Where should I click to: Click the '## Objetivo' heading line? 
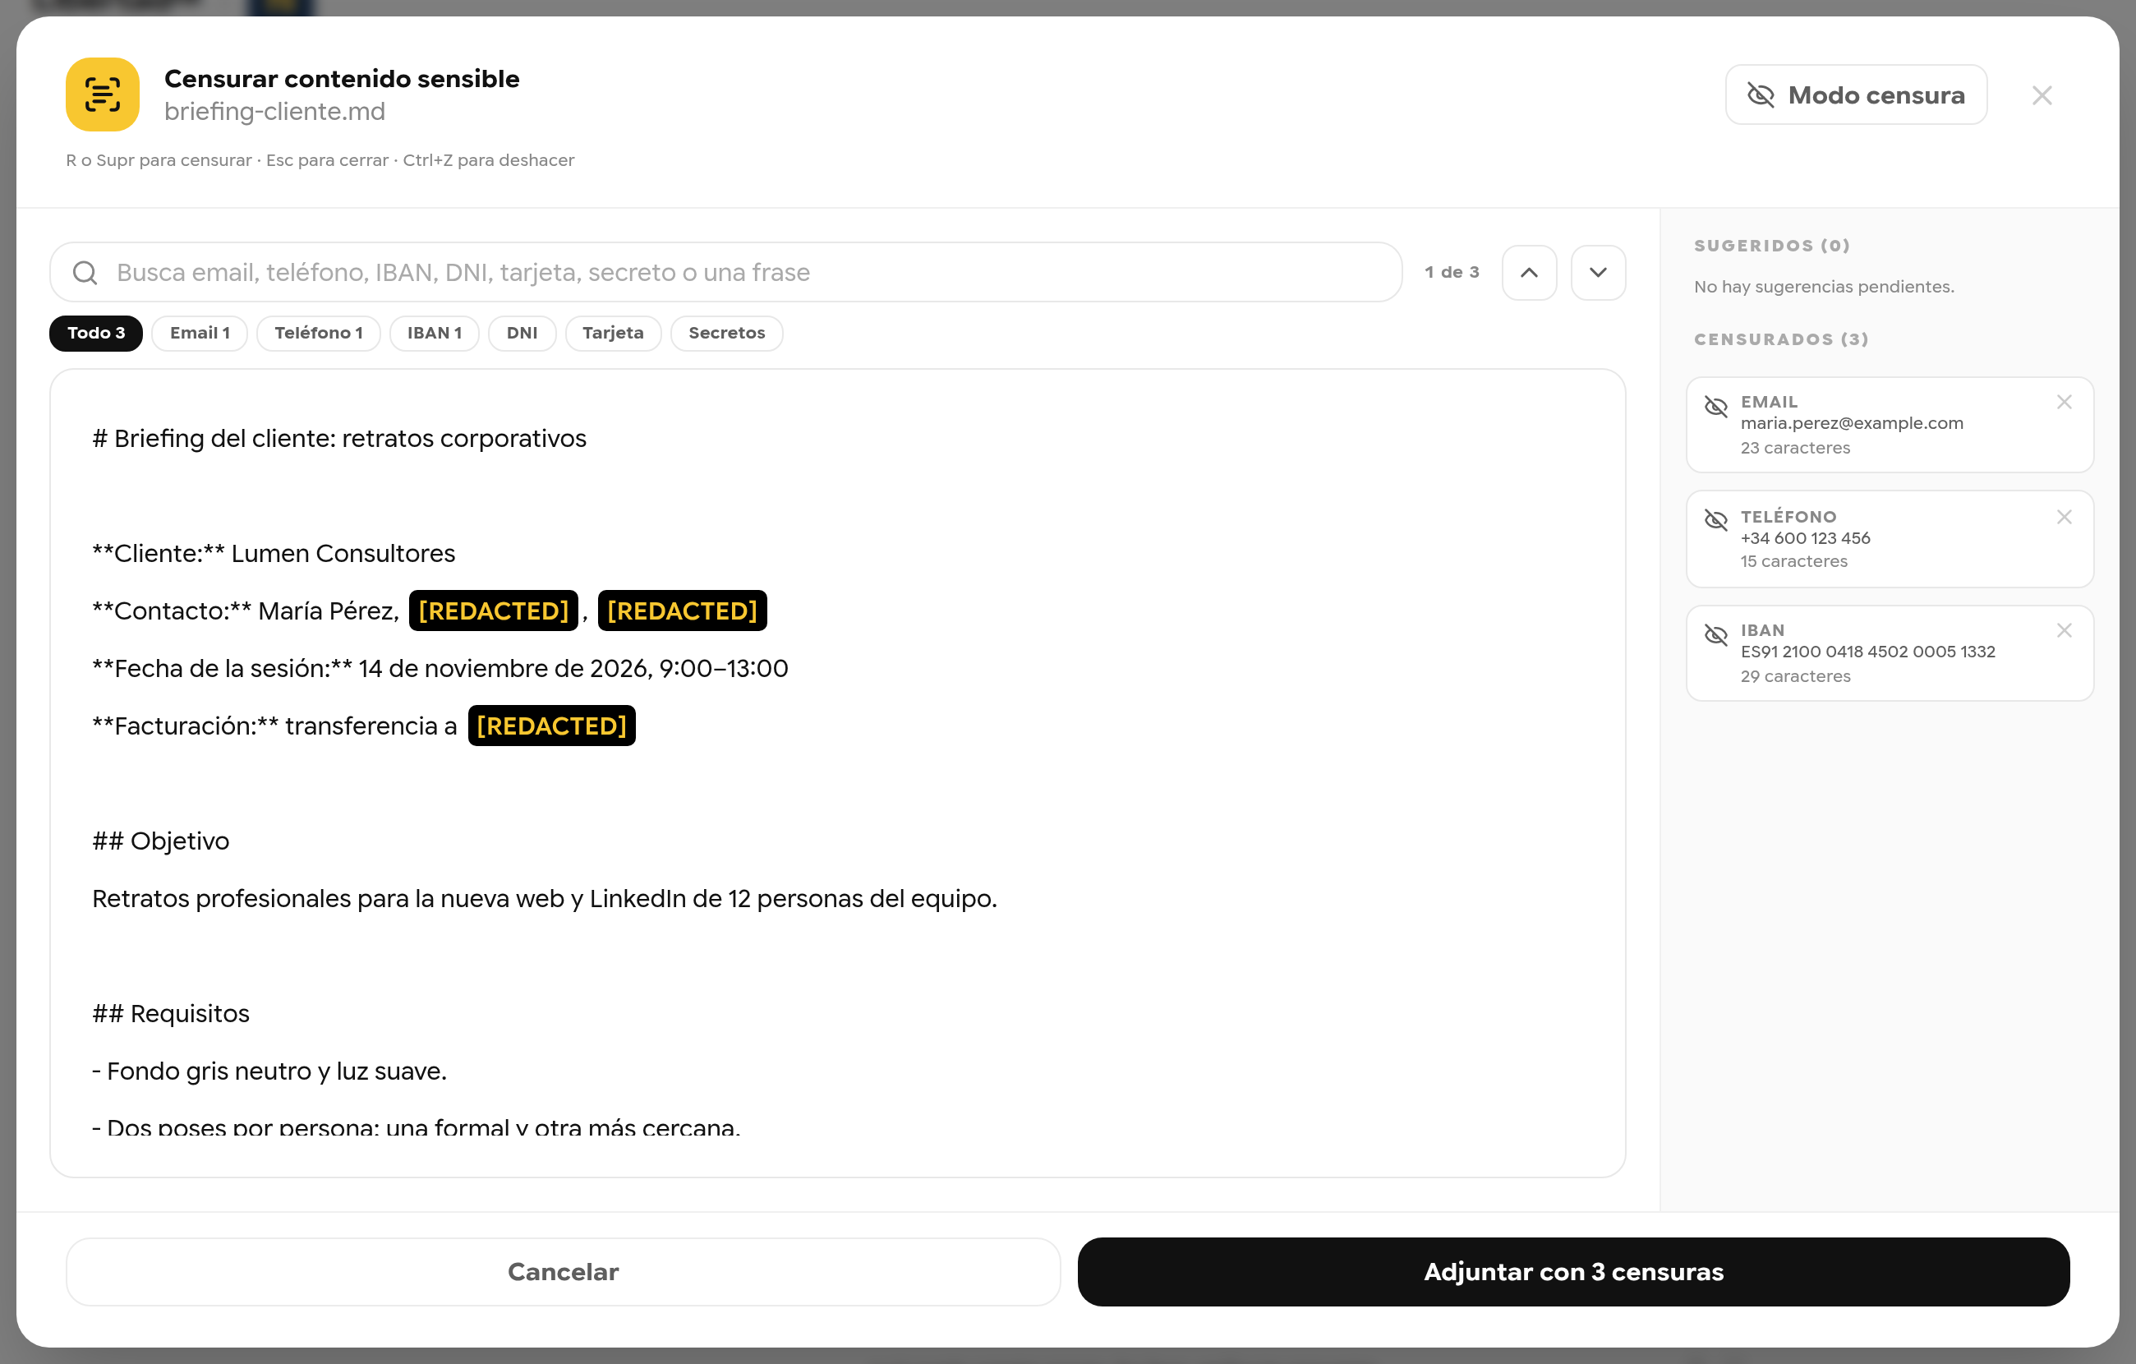[x=160, y=841]
